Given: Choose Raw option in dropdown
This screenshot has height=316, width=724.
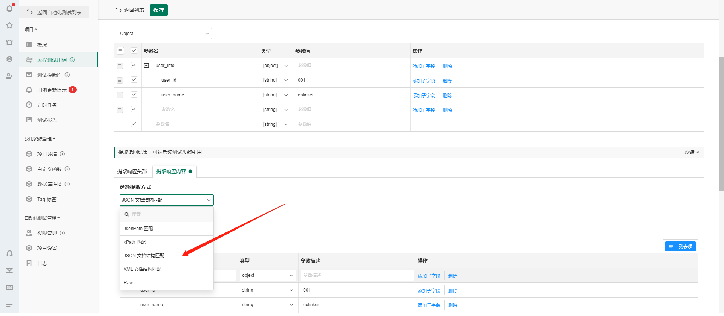Looking at the screenshot, I should [x=167, y=283].
